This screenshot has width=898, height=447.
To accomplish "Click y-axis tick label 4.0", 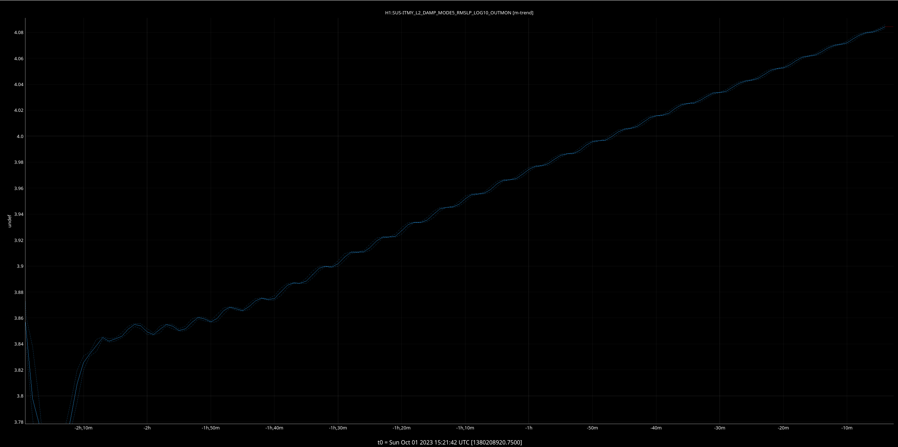I will click(20, 137).
